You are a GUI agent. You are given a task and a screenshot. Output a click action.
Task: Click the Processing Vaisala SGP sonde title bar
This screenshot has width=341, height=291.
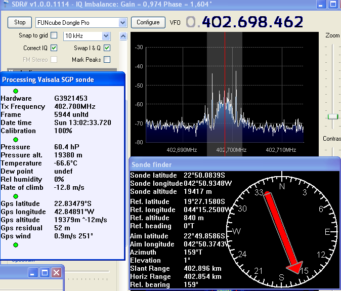(63, 79)
